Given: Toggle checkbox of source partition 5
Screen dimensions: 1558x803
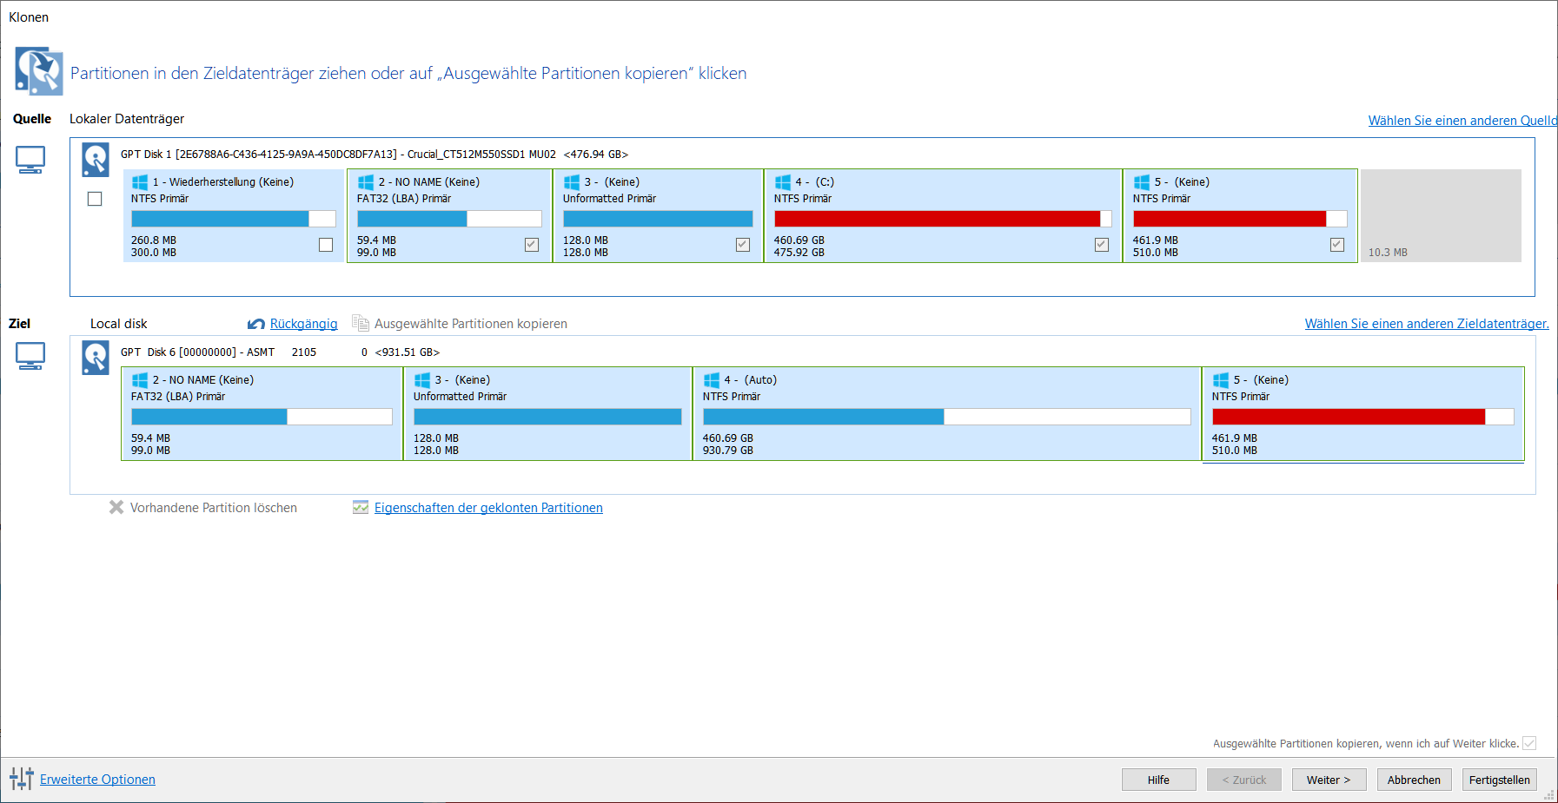Looking at the screenshot, I should (x=1337, y=245).
